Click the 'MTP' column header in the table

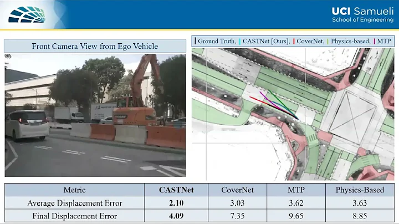pos(296,190)
